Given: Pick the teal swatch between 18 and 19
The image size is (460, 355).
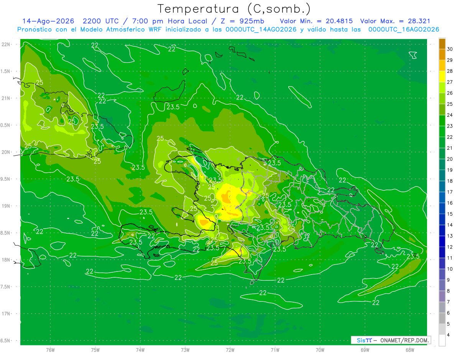Looking at the screenshot, I should [442, 175].
